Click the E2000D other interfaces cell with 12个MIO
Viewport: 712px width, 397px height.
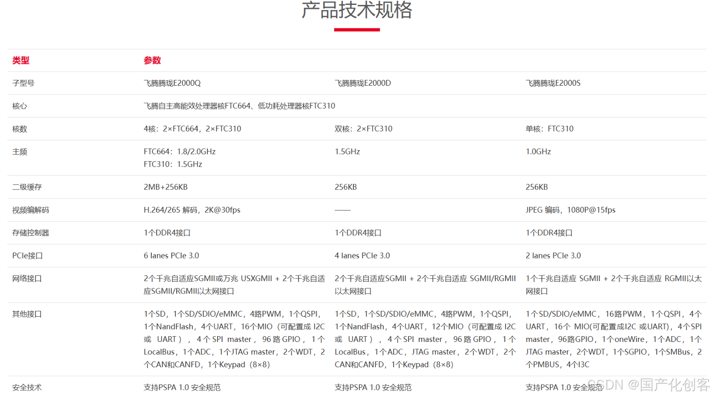(x=425, y=339)
